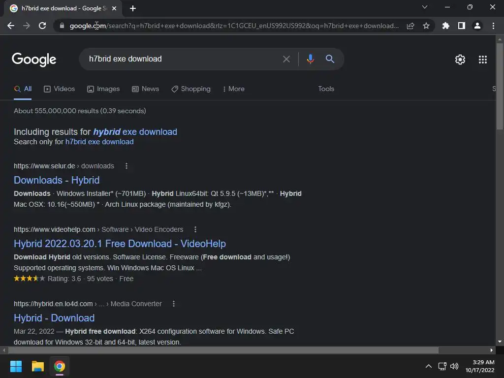This screenshot has height=378, width=504.
Task: Click the horizontal scrollbar thumb
Action: [x=223, y=350]
